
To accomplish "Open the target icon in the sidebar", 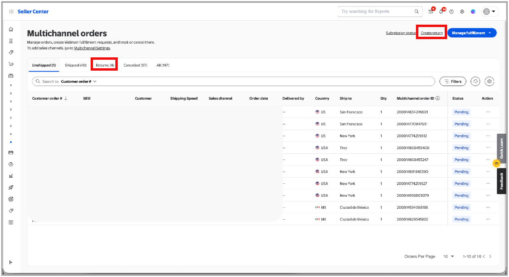I will coord(11,199).
